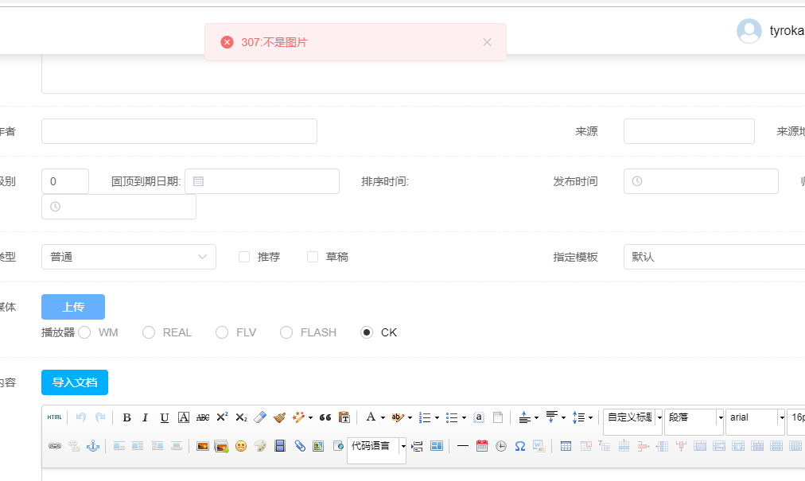The image size is (805, 481).
Task: Attach a file with paperclip icon
Action: click(x=299, y=446)
